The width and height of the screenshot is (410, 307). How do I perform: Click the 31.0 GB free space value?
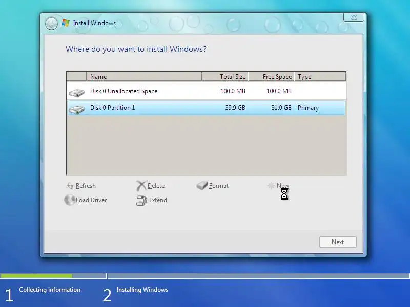tap(281, 108)
